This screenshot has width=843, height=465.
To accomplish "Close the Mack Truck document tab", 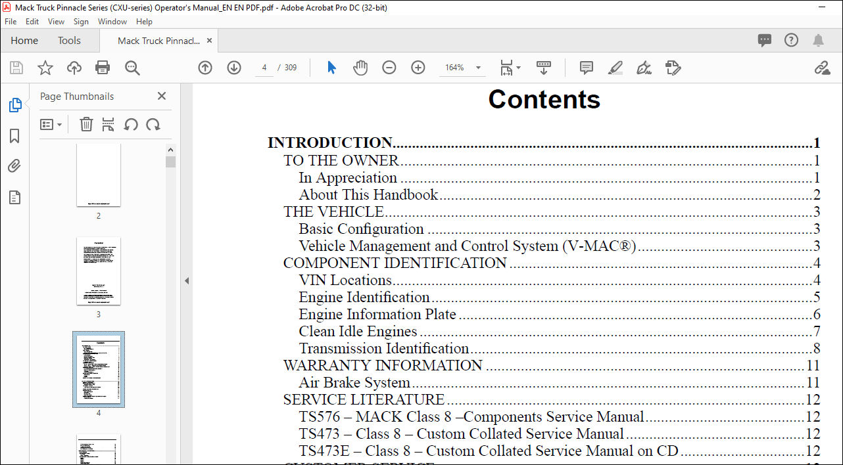I will (209, 41).
